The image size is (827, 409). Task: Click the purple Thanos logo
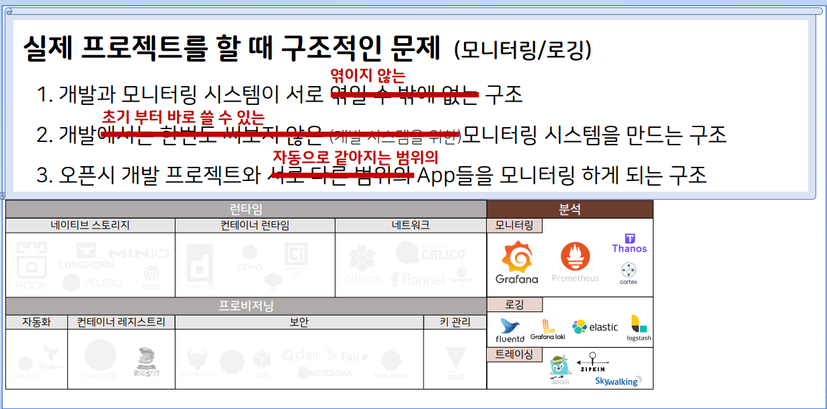click(629, 244)
